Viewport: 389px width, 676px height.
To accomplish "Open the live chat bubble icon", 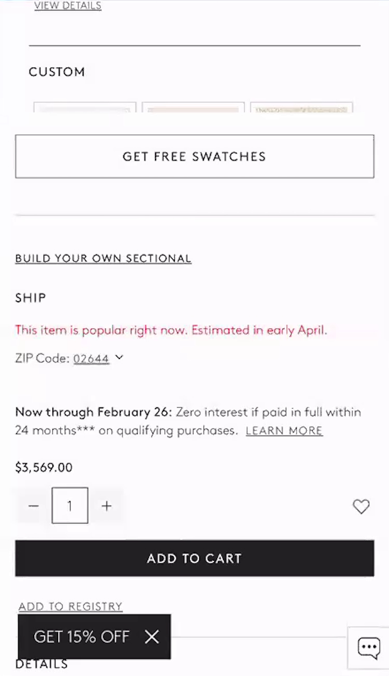I will click(369, 647).
